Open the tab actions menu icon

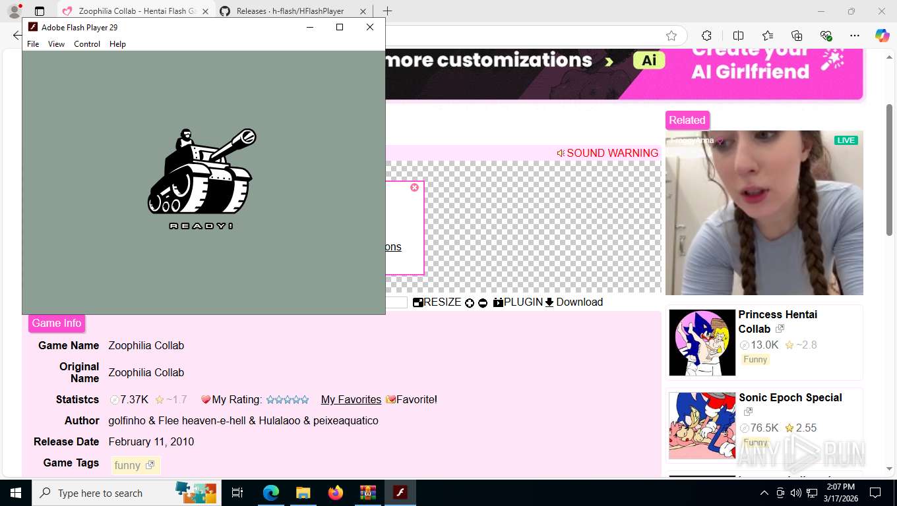point(40,11)
